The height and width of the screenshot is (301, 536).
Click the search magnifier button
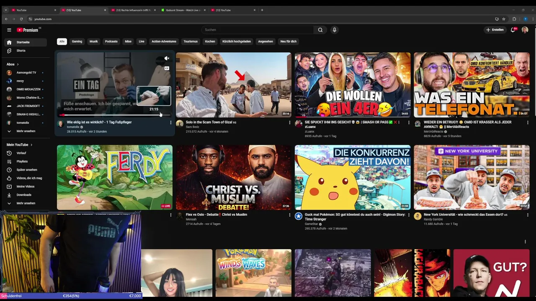point(320,30)
